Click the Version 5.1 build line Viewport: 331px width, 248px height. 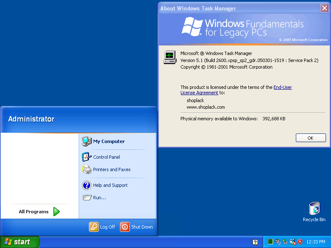pyautogui.click(x=249, y=60)
